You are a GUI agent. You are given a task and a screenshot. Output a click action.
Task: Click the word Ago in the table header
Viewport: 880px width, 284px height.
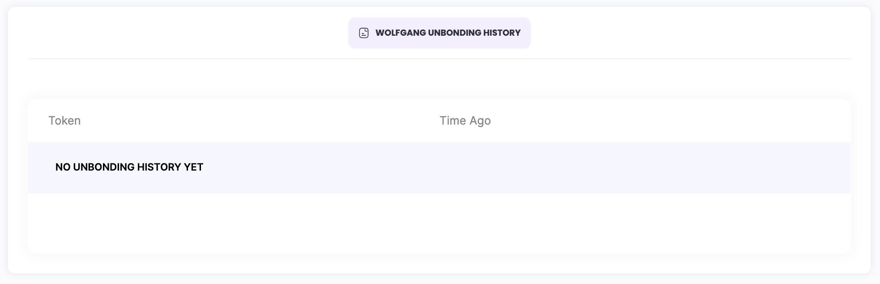pos(480,121)
